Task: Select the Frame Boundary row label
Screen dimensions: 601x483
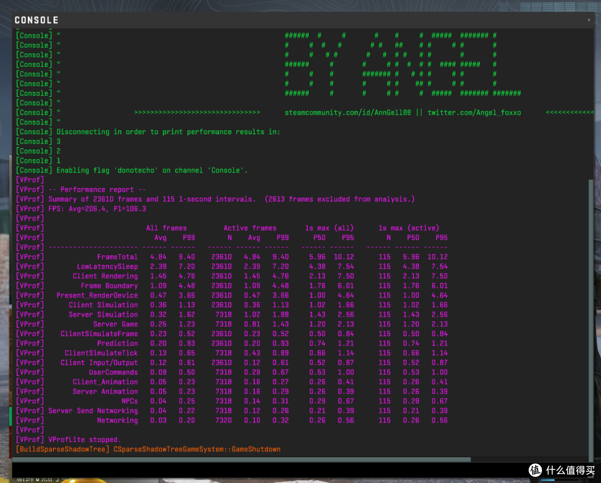Action: (x=109, y=285)
